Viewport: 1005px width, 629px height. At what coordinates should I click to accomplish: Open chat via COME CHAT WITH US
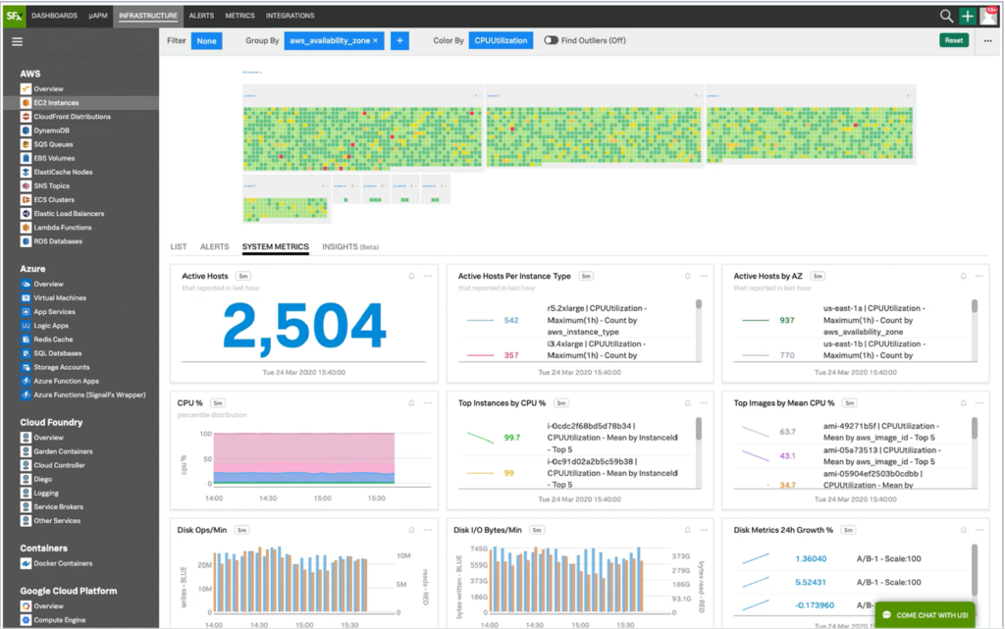(x=926, y=613)
